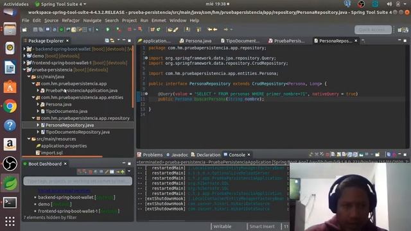This screenshot has height=231, width=411.
Task: Collapse the src/main/java folder
Action: (x=29, y=77)
